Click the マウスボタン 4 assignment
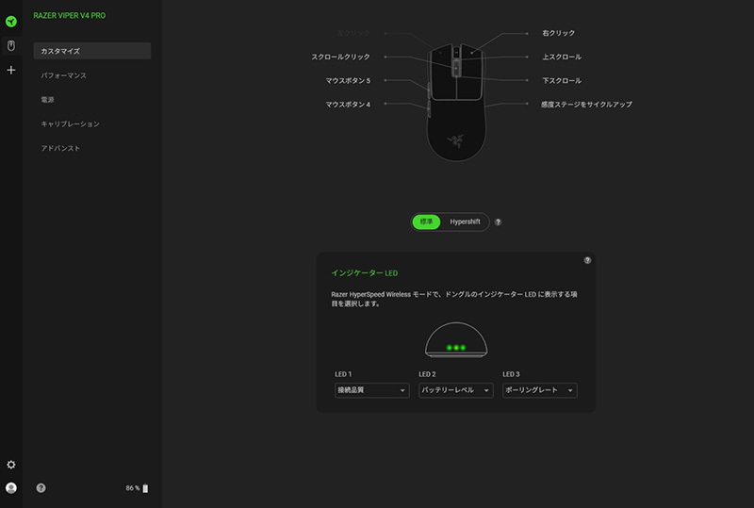The width and height of the screenshot is (754, 508). pyautogui.click(x=348, y=104)
